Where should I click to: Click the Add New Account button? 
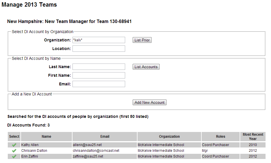tap(150, 102)
